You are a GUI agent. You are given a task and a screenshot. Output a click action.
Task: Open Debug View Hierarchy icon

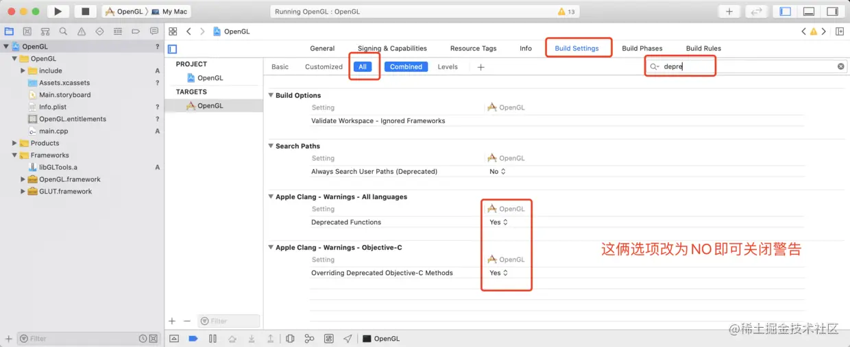click(290, 338)
